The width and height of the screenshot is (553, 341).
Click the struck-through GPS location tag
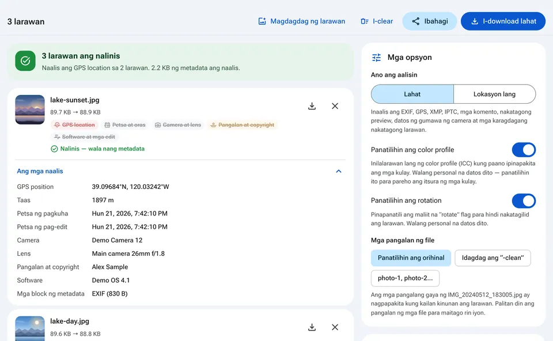tap(74, 125)
